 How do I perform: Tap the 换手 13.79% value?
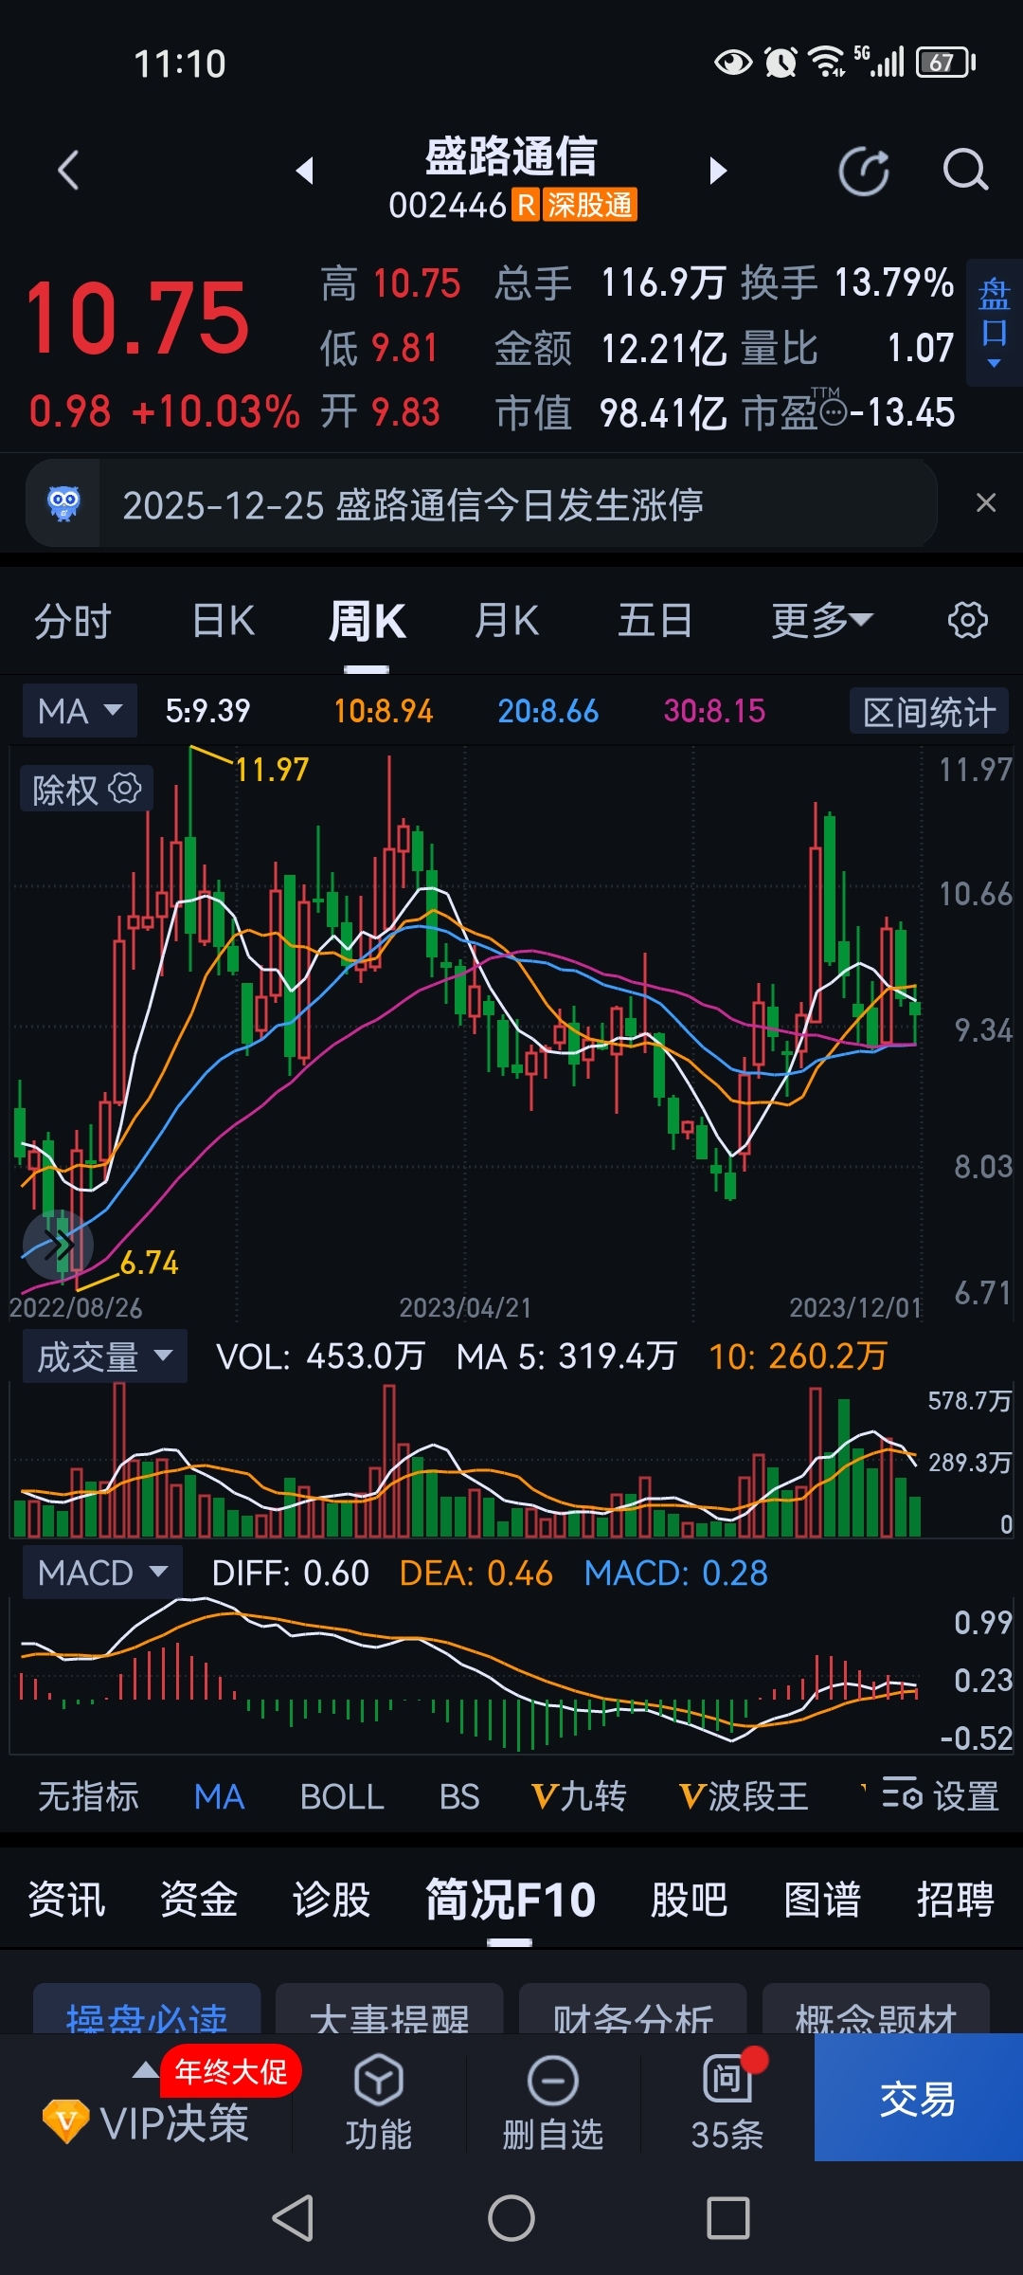[894, 282]
